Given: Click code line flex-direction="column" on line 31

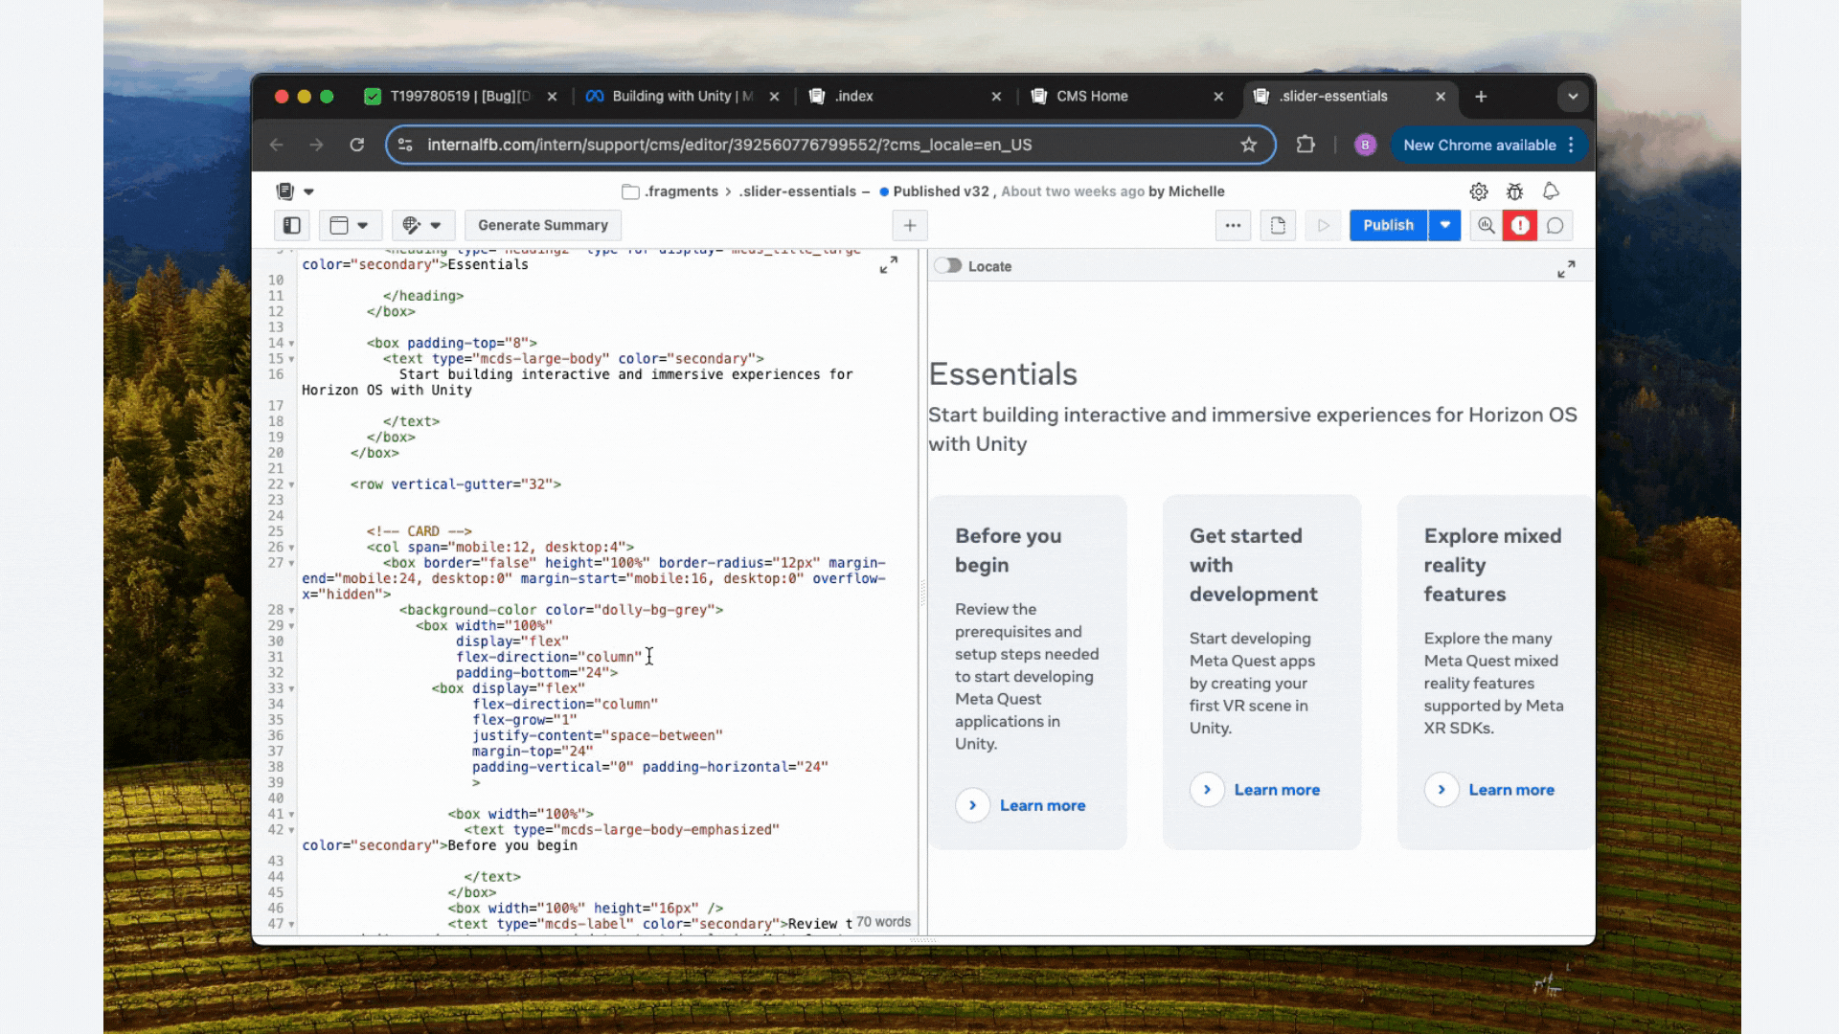Looking at the screenshot, I should 549,657.
